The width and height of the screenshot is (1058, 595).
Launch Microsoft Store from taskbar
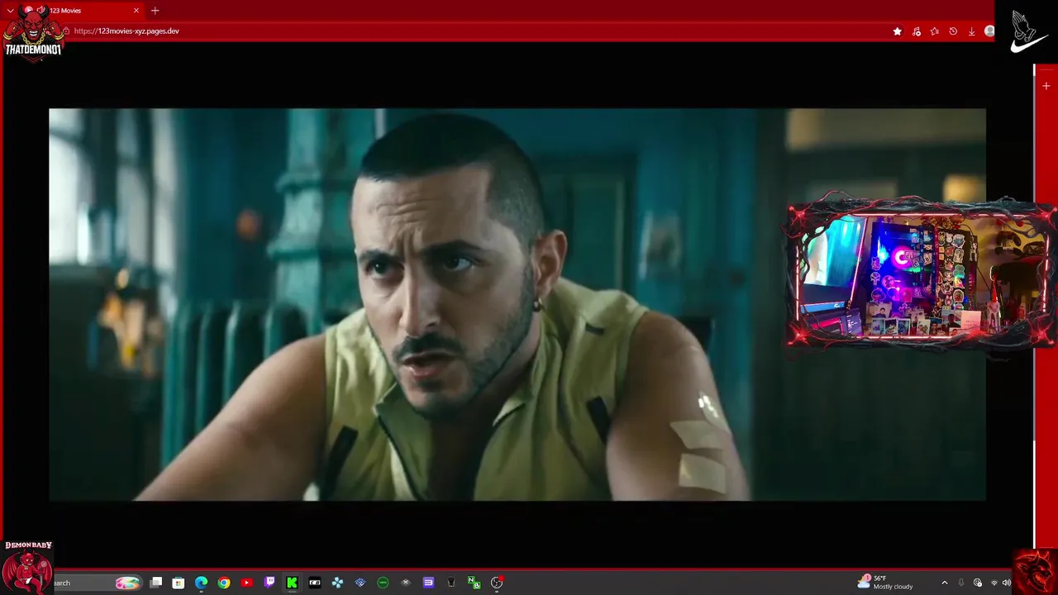(x=179, y=583)
